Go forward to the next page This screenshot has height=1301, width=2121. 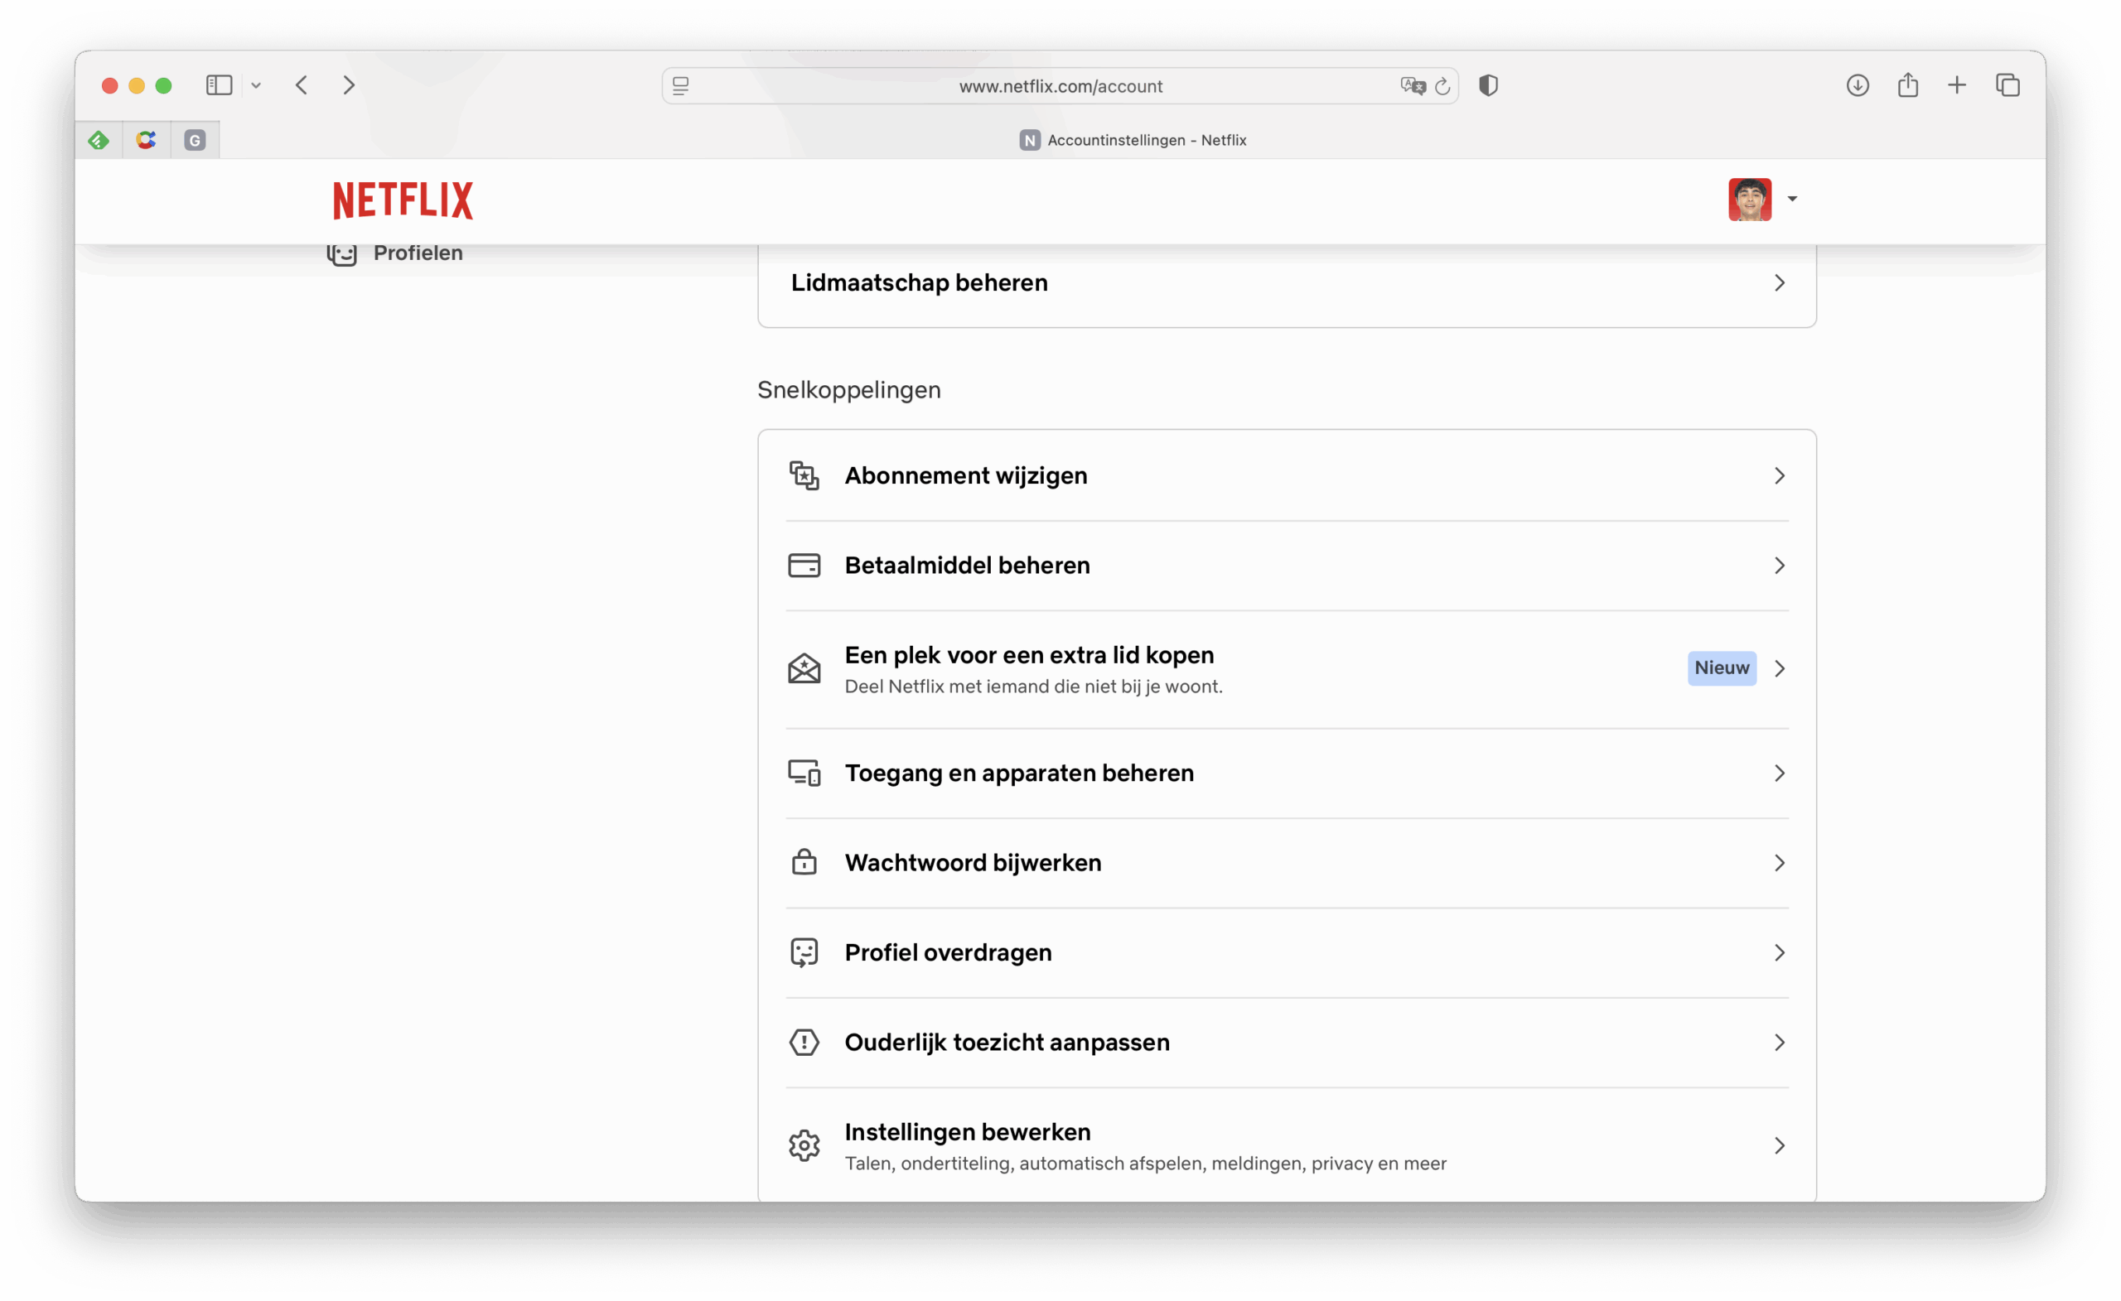pos(349,85)
